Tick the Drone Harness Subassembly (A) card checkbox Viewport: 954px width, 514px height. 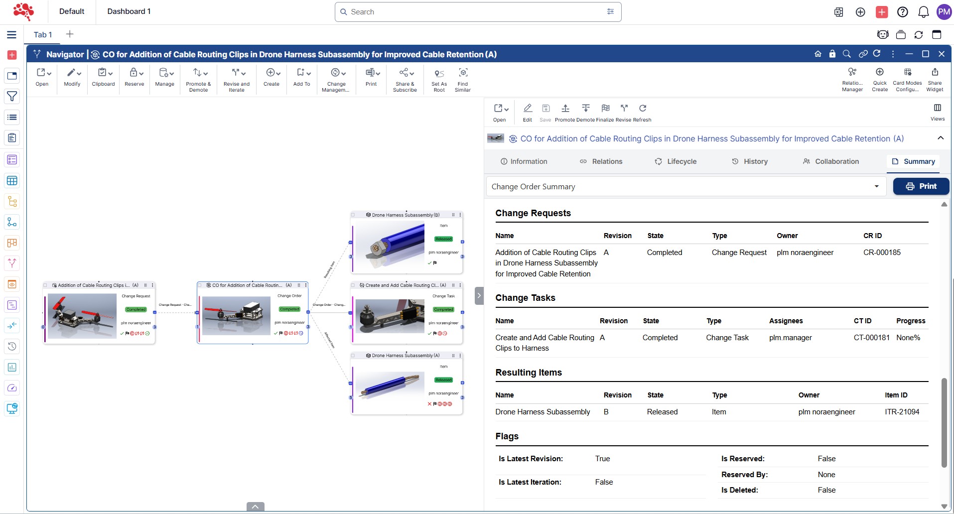click(353, 356)
